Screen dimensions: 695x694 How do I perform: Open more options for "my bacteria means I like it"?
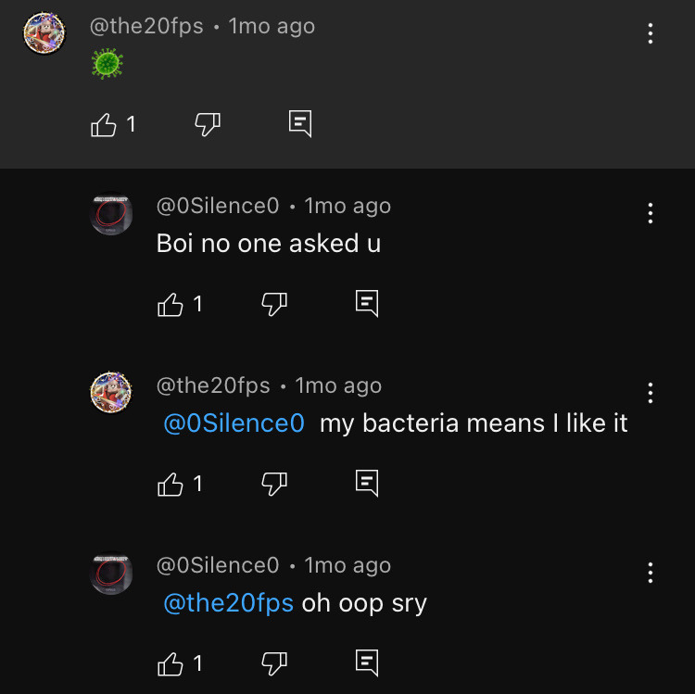pos(651,393)
